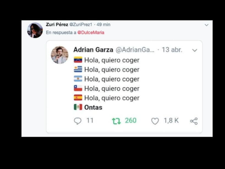Click the 49 min timestamp

(103, 24)
